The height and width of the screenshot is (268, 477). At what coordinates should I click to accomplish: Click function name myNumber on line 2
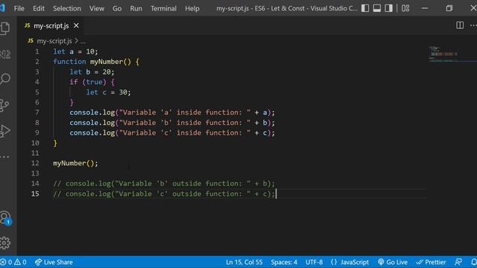coord(107,62)
